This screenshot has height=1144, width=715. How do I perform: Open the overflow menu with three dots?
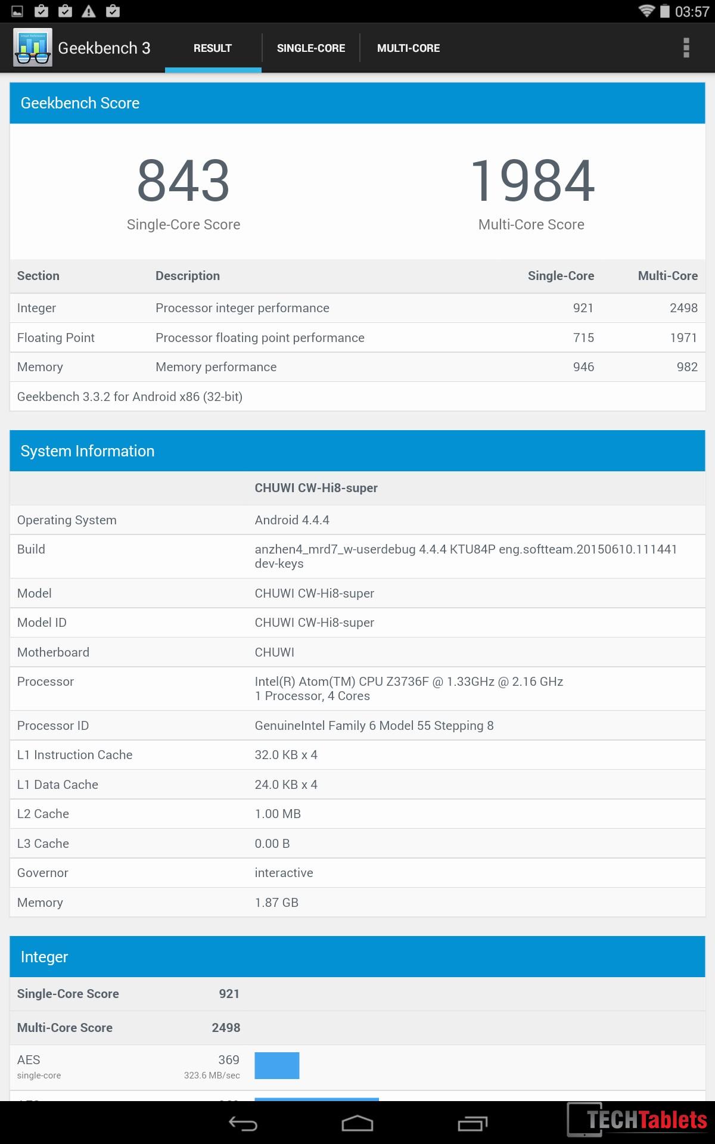[686, 48]
